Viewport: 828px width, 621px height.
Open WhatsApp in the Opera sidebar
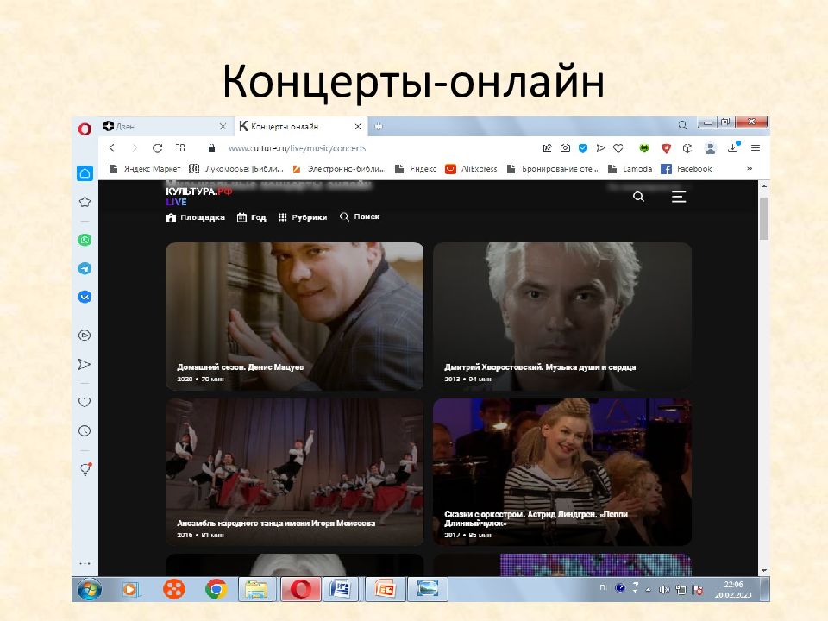[85, 240]
